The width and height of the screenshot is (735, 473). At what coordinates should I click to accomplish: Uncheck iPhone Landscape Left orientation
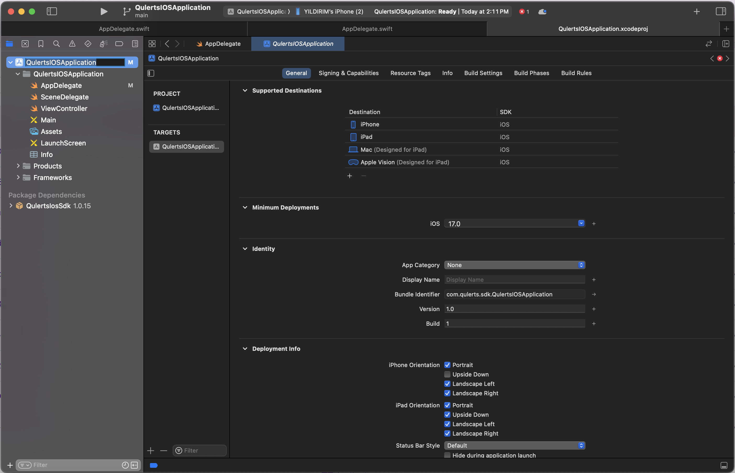point(447,384)
